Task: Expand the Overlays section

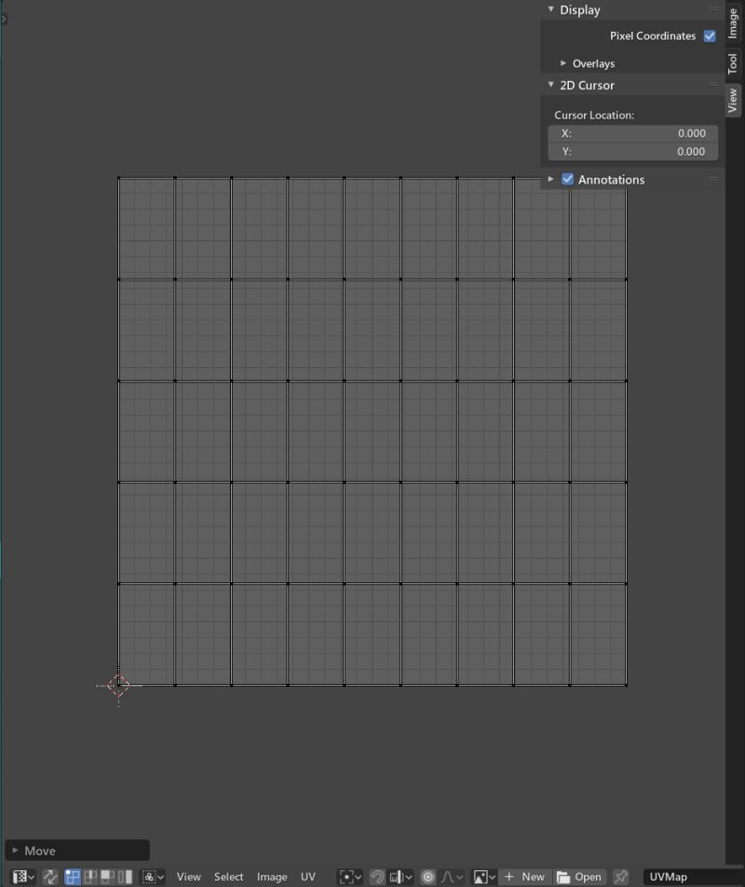Action: pyautogui.click(x=563, y=63)
